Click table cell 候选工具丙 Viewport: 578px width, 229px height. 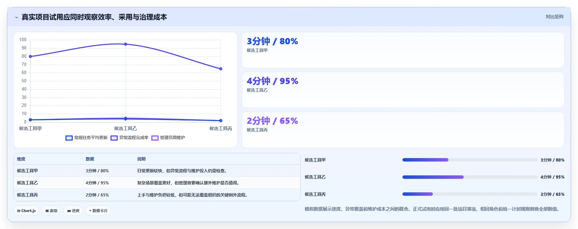(x=27, y=195)
